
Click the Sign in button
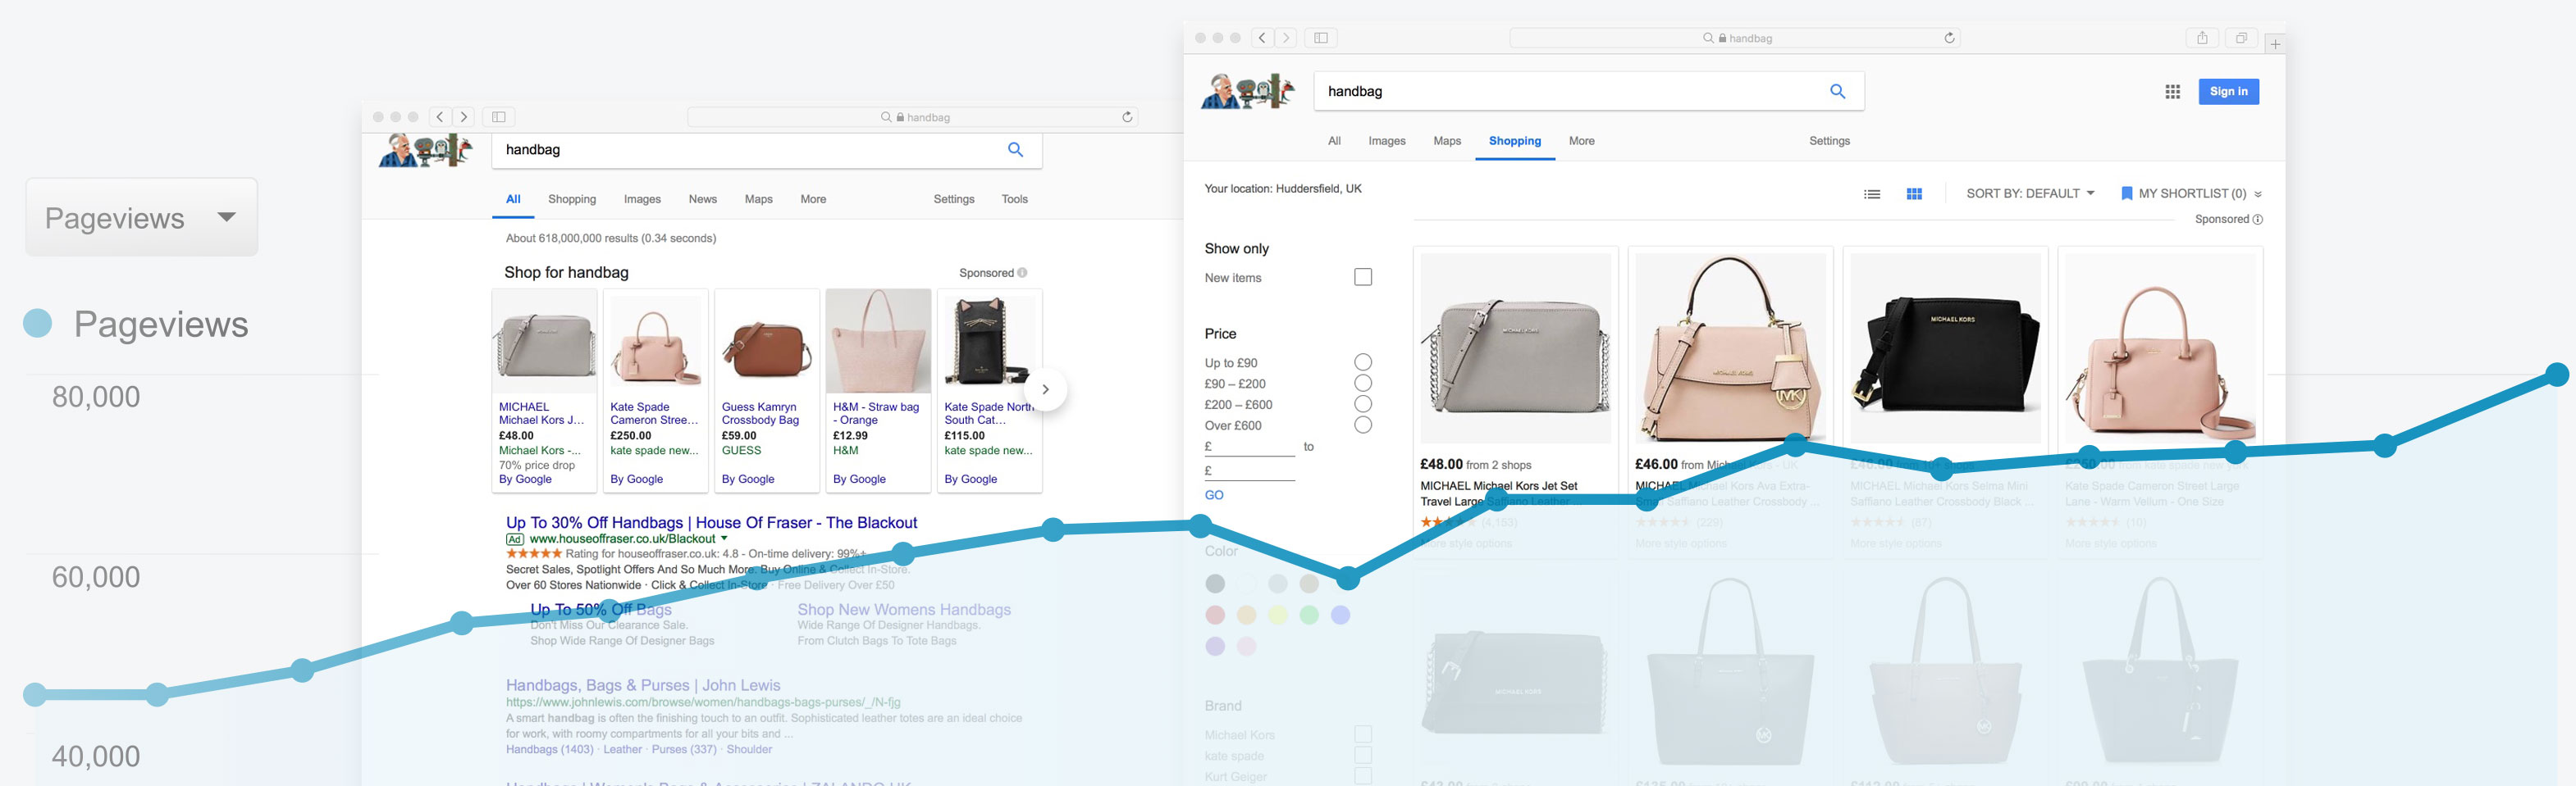tap(2228, 92)
